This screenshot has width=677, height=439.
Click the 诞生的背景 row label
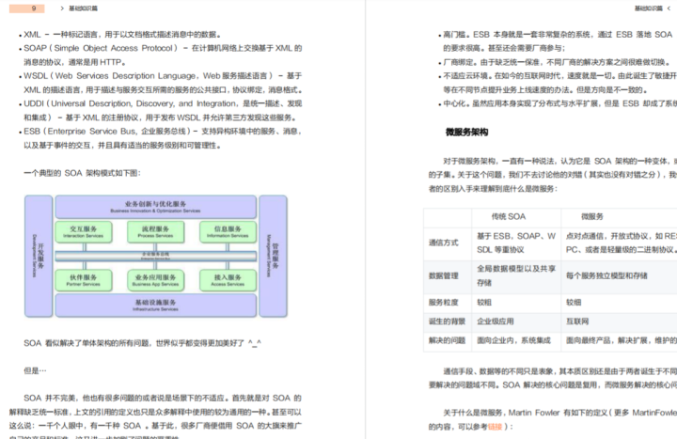(x=447, y=321)
